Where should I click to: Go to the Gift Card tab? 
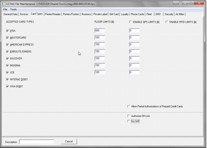[114, 14]
